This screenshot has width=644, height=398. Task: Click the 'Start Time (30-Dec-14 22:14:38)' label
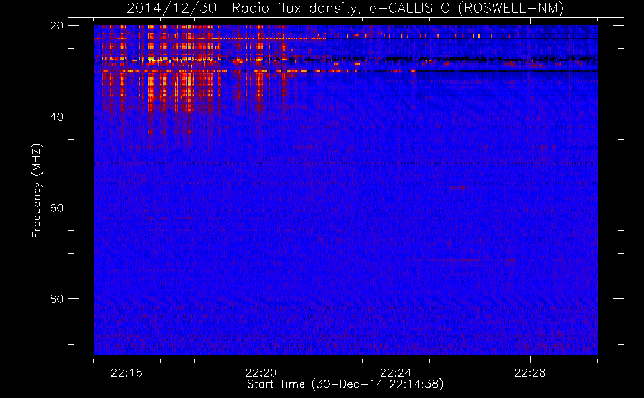coord(345,384)
